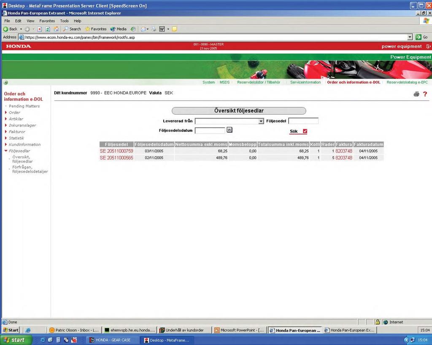Screen dimensions: 432x345
Task: Expand the Inkuranslager tree item
Action: (6, 125)
